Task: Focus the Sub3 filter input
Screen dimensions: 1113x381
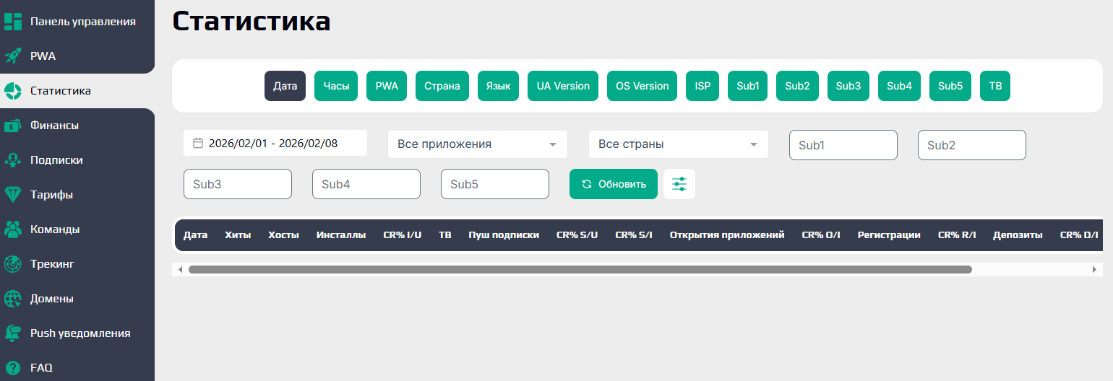Action: click(x=238, y=184)
